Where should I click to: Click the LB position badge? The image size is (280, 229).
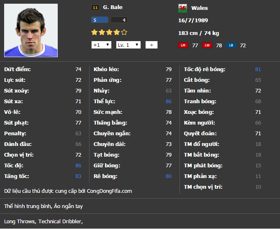coord(231,45)
